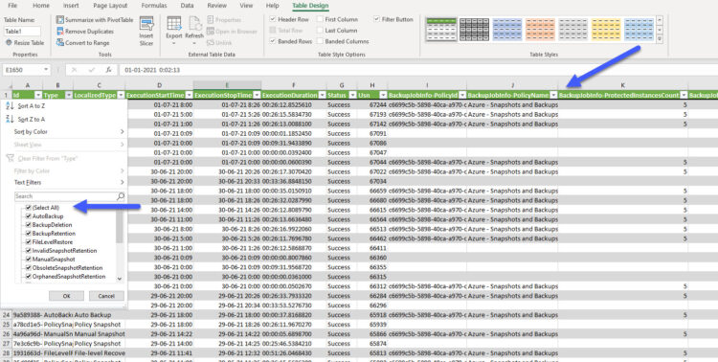Uncheck (Select All) in the filter list
This screenshot has width=718, height=362.
pyautogui.click(x=29, y=208)
